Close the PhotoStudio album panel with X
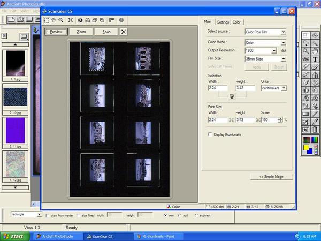This screenshot has height=241, width=321. click(x=4, y=36)
